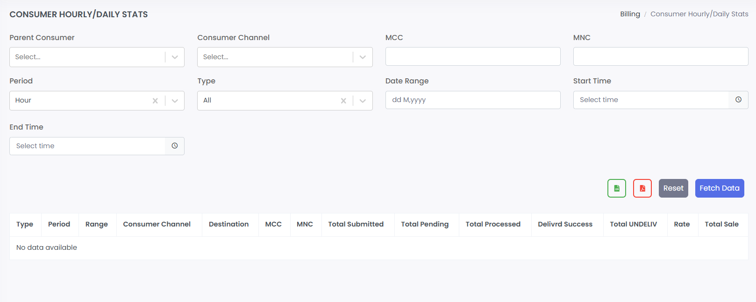Click the End Time input field
756x302 pixels.
coord(87,146)
